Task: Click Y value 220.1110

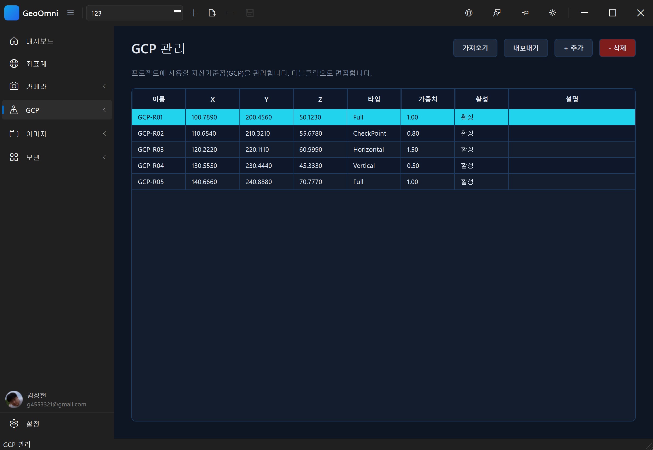Action: pos(257,149)
